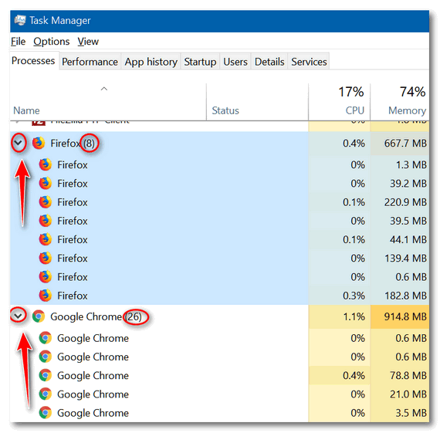The height and width of the screenshot is (433, 440).
Task: Click the Google Chrome (26) group icon
Action: pos(39,316)
